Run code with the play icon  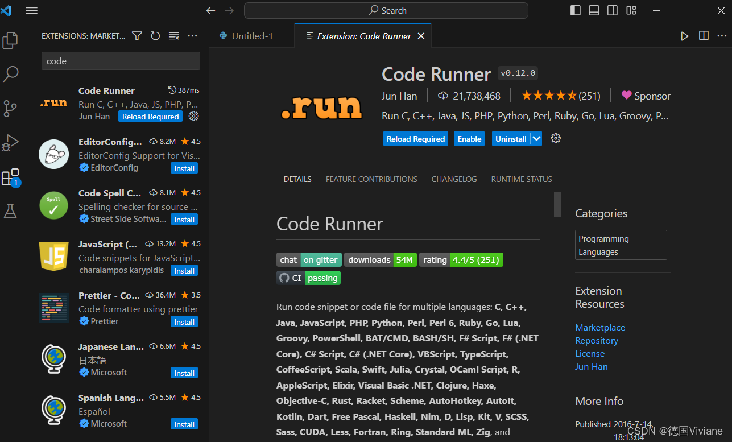tap(684, 36)
